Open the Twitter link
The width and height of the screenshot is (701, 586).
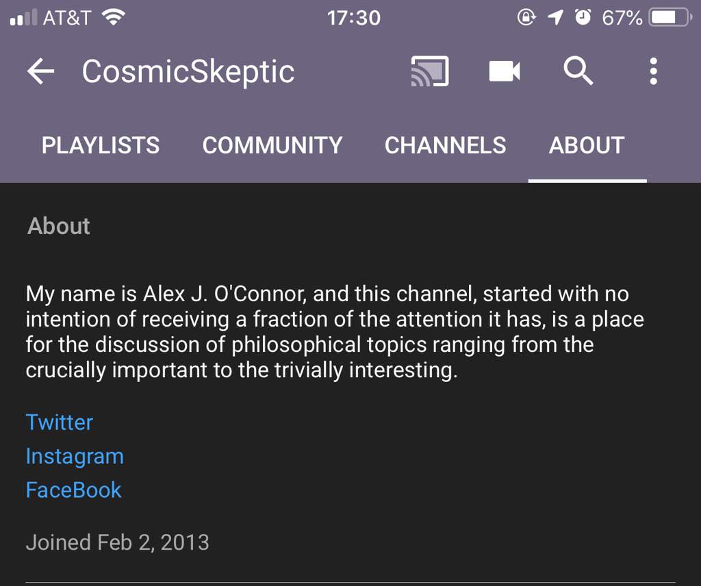(x=60, y=422)
